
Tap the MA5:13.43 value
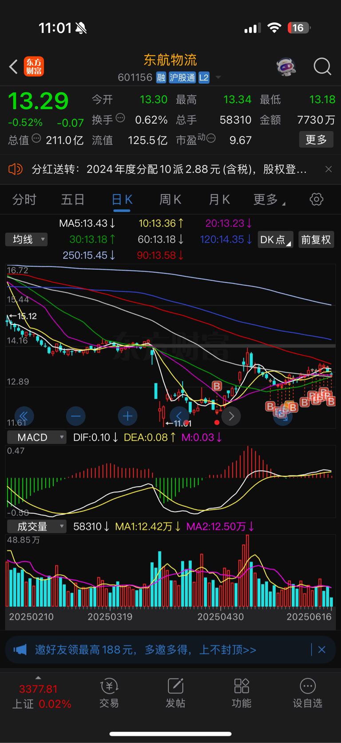pos(87,223)
